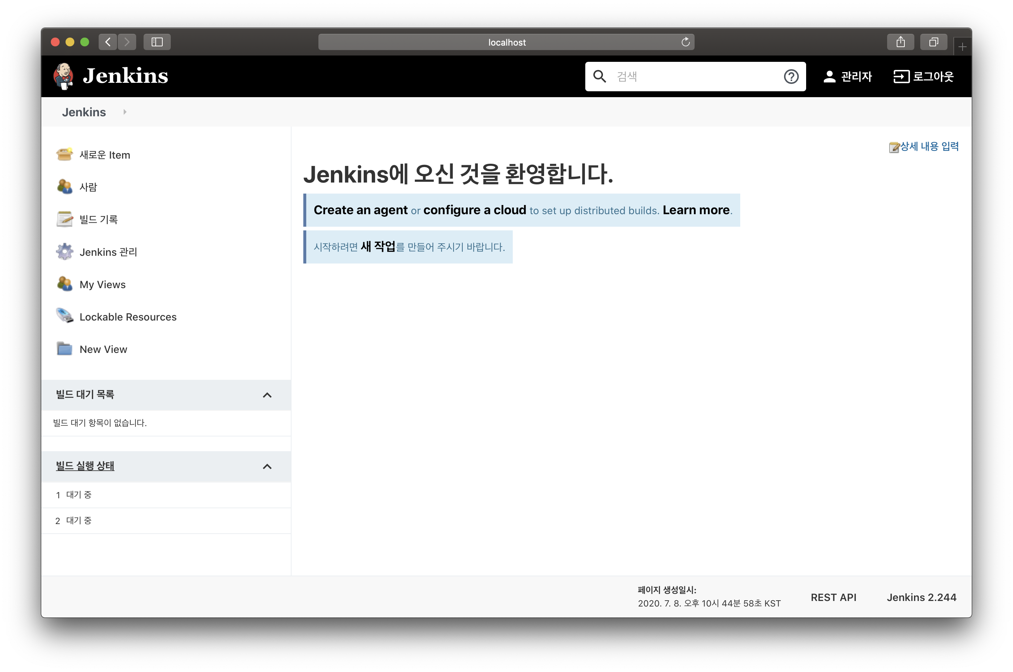
Task: Collapse the 빌드 실행 상태 panel
Action: point(267,466)
